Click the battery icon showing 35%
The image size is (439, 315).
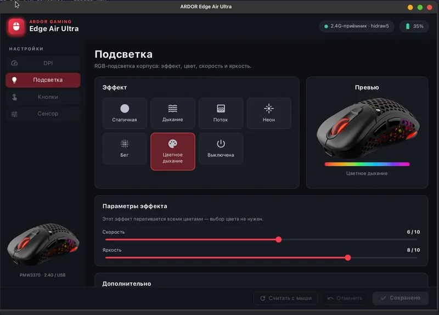pos(408,26)
